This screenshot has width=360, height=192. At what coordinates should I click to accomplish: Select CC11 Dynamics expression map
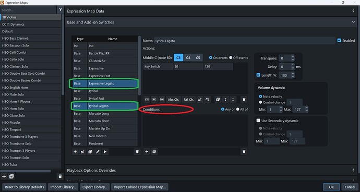(x=31, y=24)
